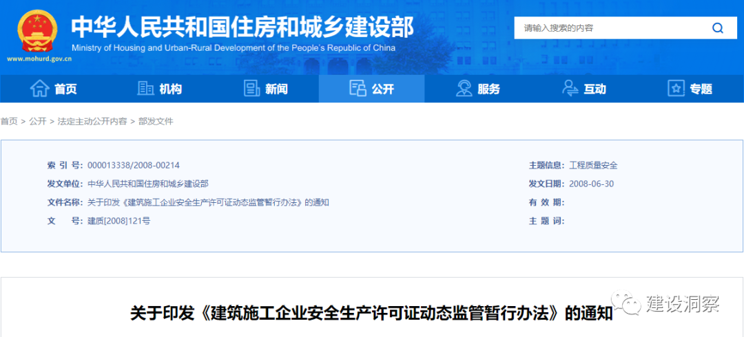Click the national emblem logo
Image resolution: width=744 pixels, height=337 pixels.
tap(39, 31)
